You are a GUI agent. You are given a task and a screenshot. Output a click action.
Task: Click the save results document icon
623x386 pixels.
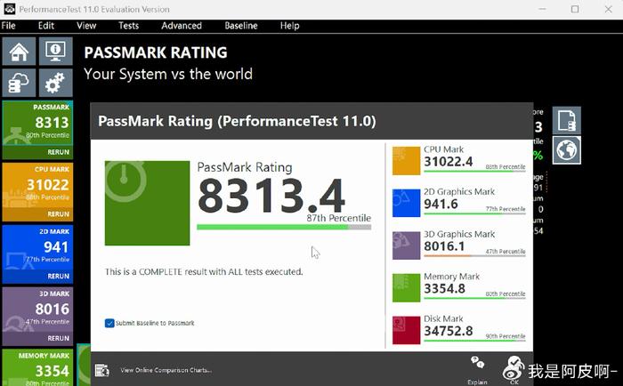point(567,120)
